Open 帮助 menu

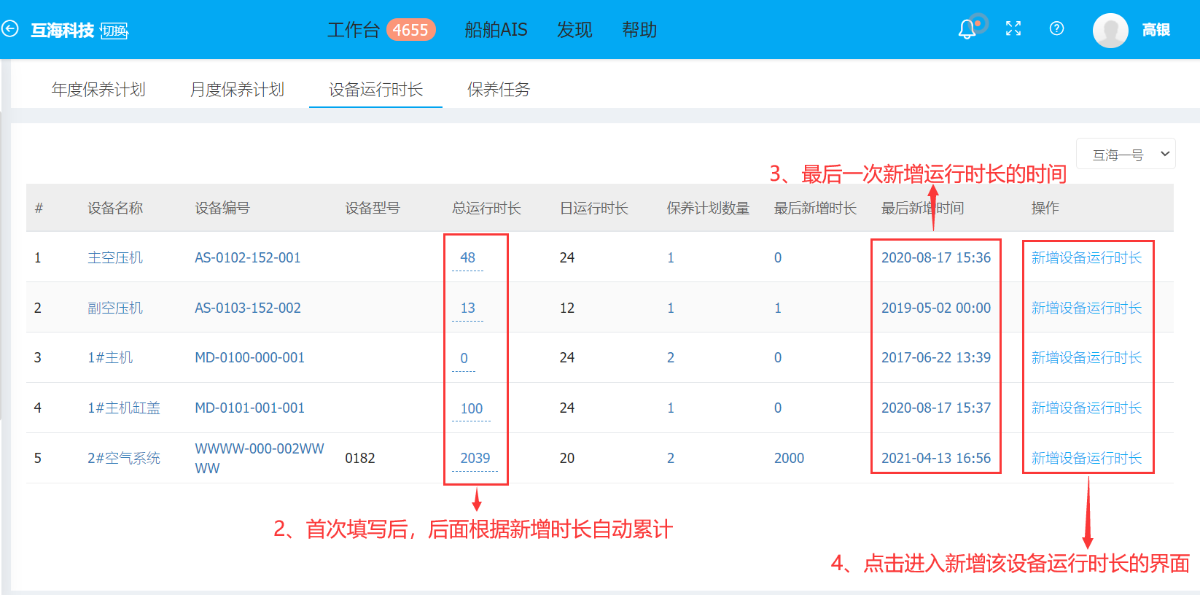click(x=639, y=30)
